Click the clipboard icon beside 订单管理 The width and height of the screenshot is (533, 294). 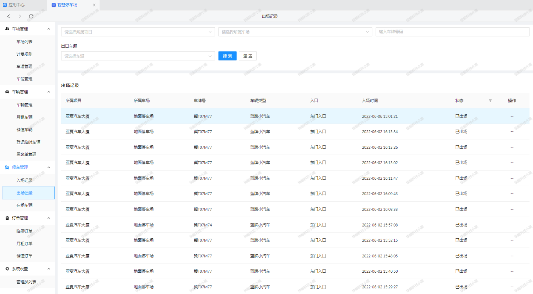pyautogui.click(x=7, y=218)
